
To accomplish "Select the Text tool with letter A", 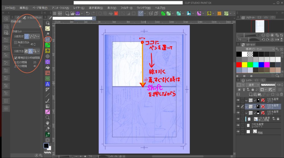I will tap(48, 84).
